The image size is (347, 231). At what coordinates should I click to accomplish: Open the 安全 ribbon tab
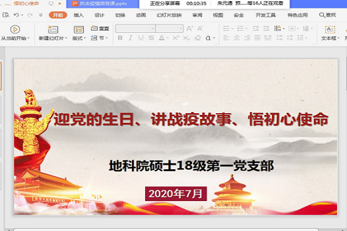point(239,15)
